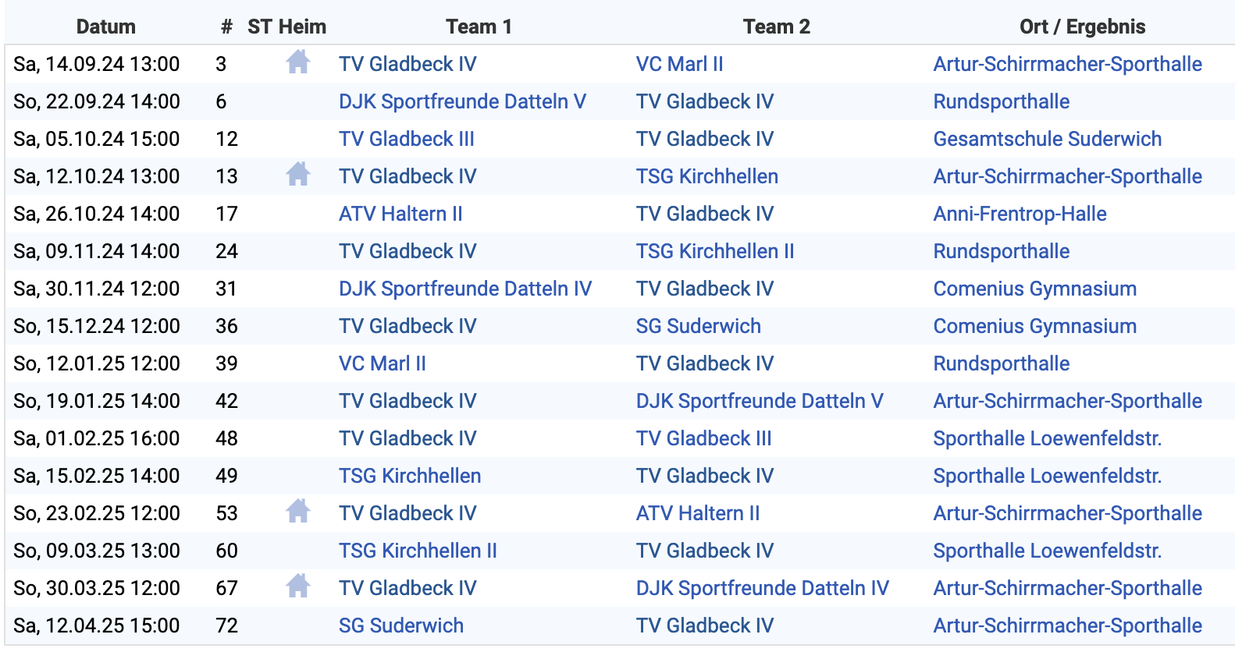1235x652 pixels.
Task: Click the Ort / Ergebnis column header
Action: [1082, 27]
